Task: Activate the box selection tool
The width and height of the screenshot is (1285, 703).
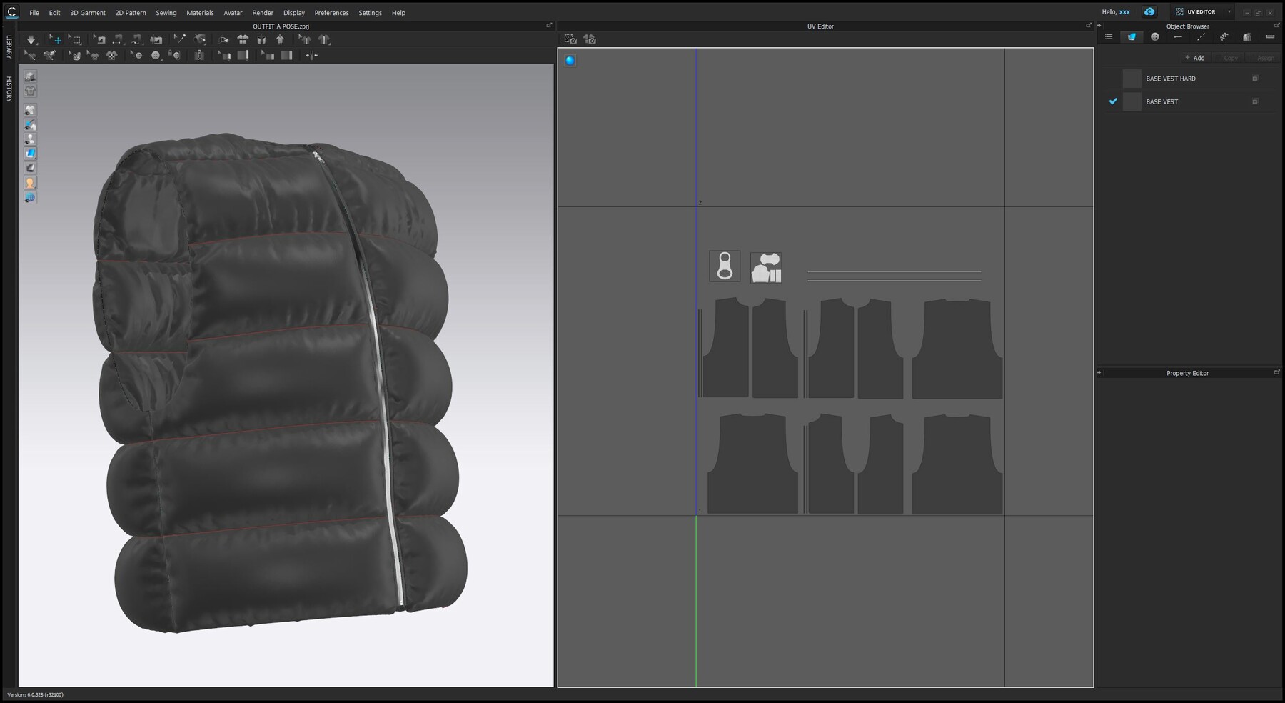Action: 76,39
